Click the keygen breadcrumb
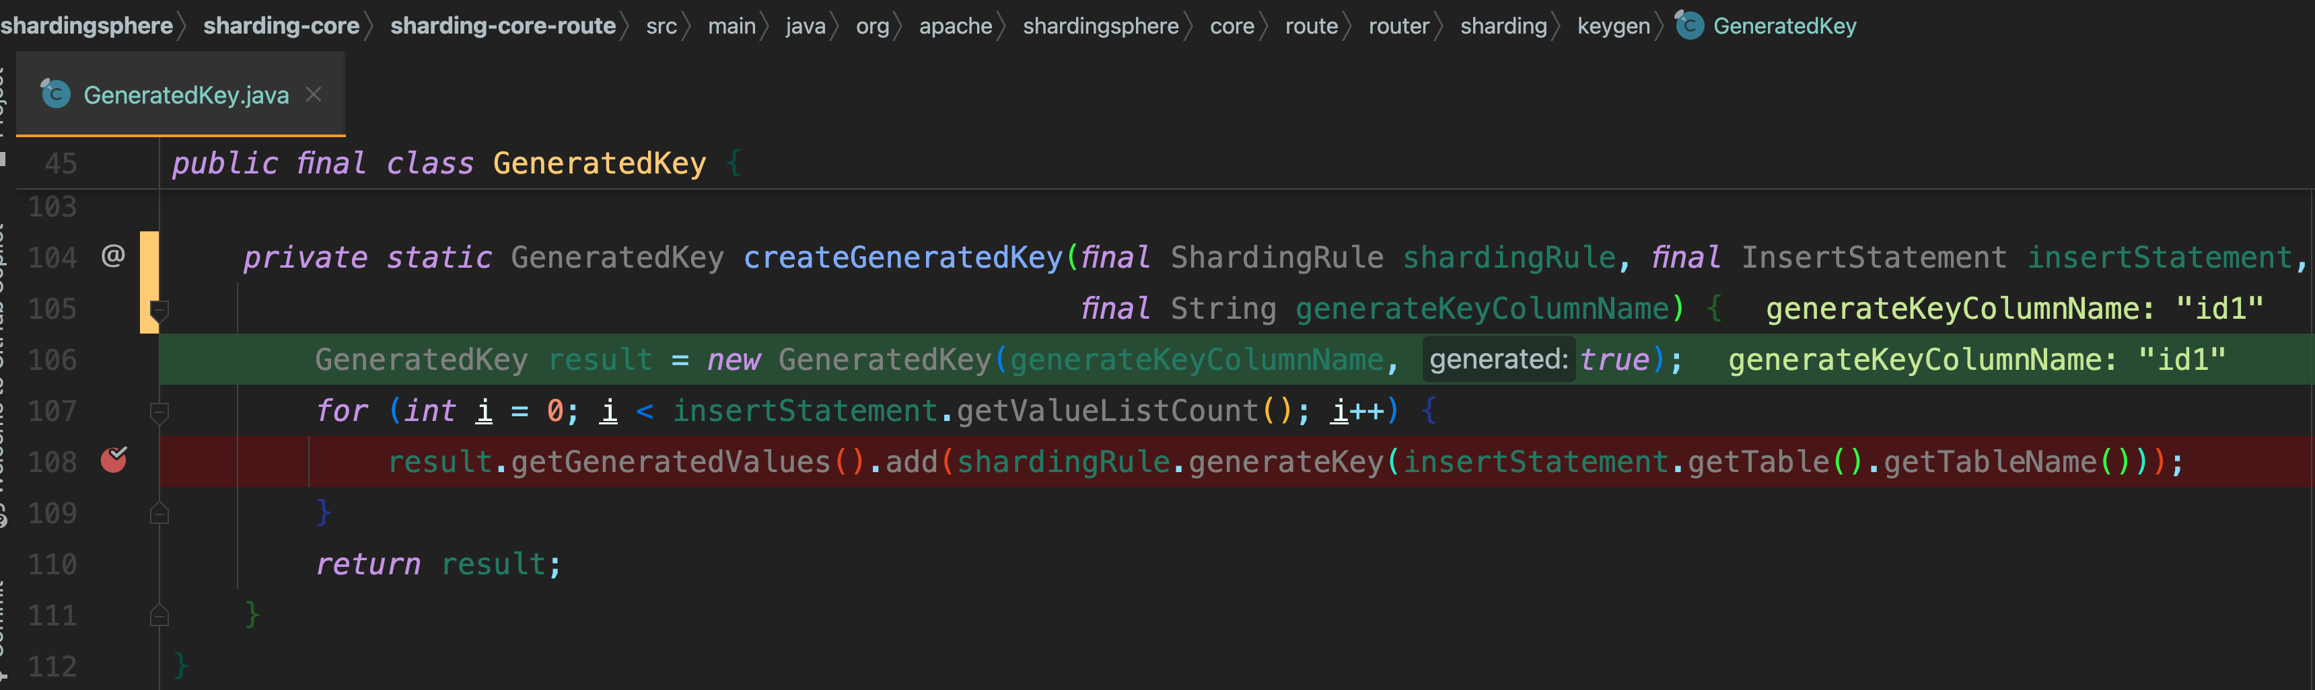Image resolution: width=2315 pixels, height=690 pixels. coord(1613,25)
